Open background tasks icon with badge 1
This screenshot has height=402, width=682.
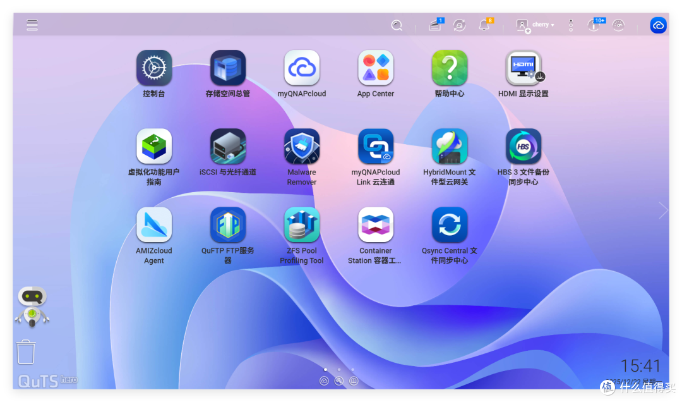pyautogui.click(x=435, y=25)
